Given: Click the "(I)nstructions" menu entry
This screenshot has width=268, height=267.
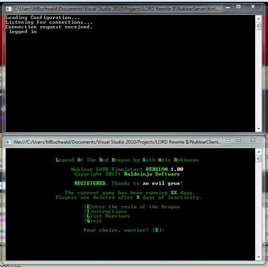Looking at the screenshot, I should 105,211.
